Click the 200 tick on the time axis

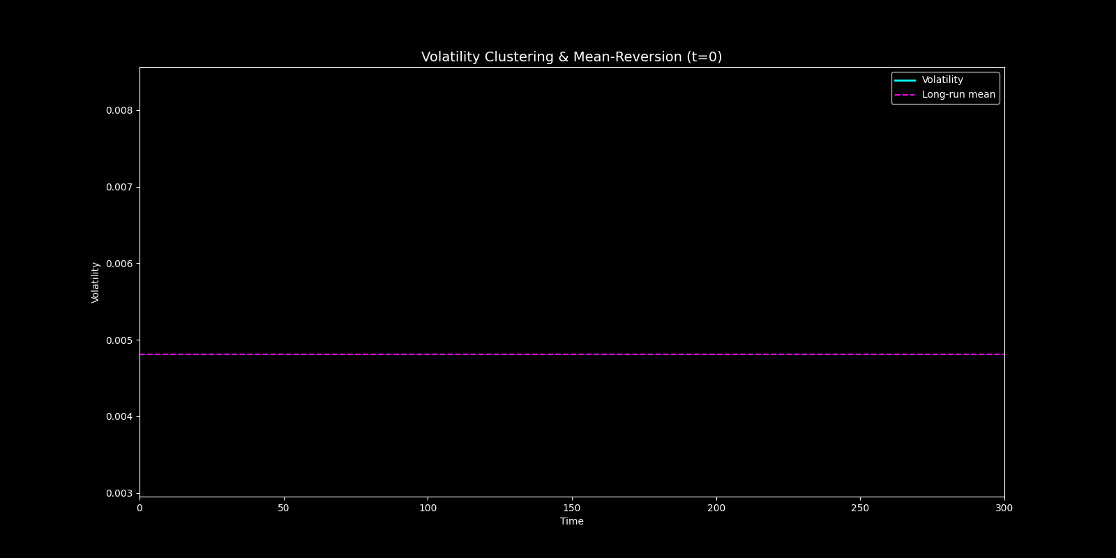click(x=716, y=508)
